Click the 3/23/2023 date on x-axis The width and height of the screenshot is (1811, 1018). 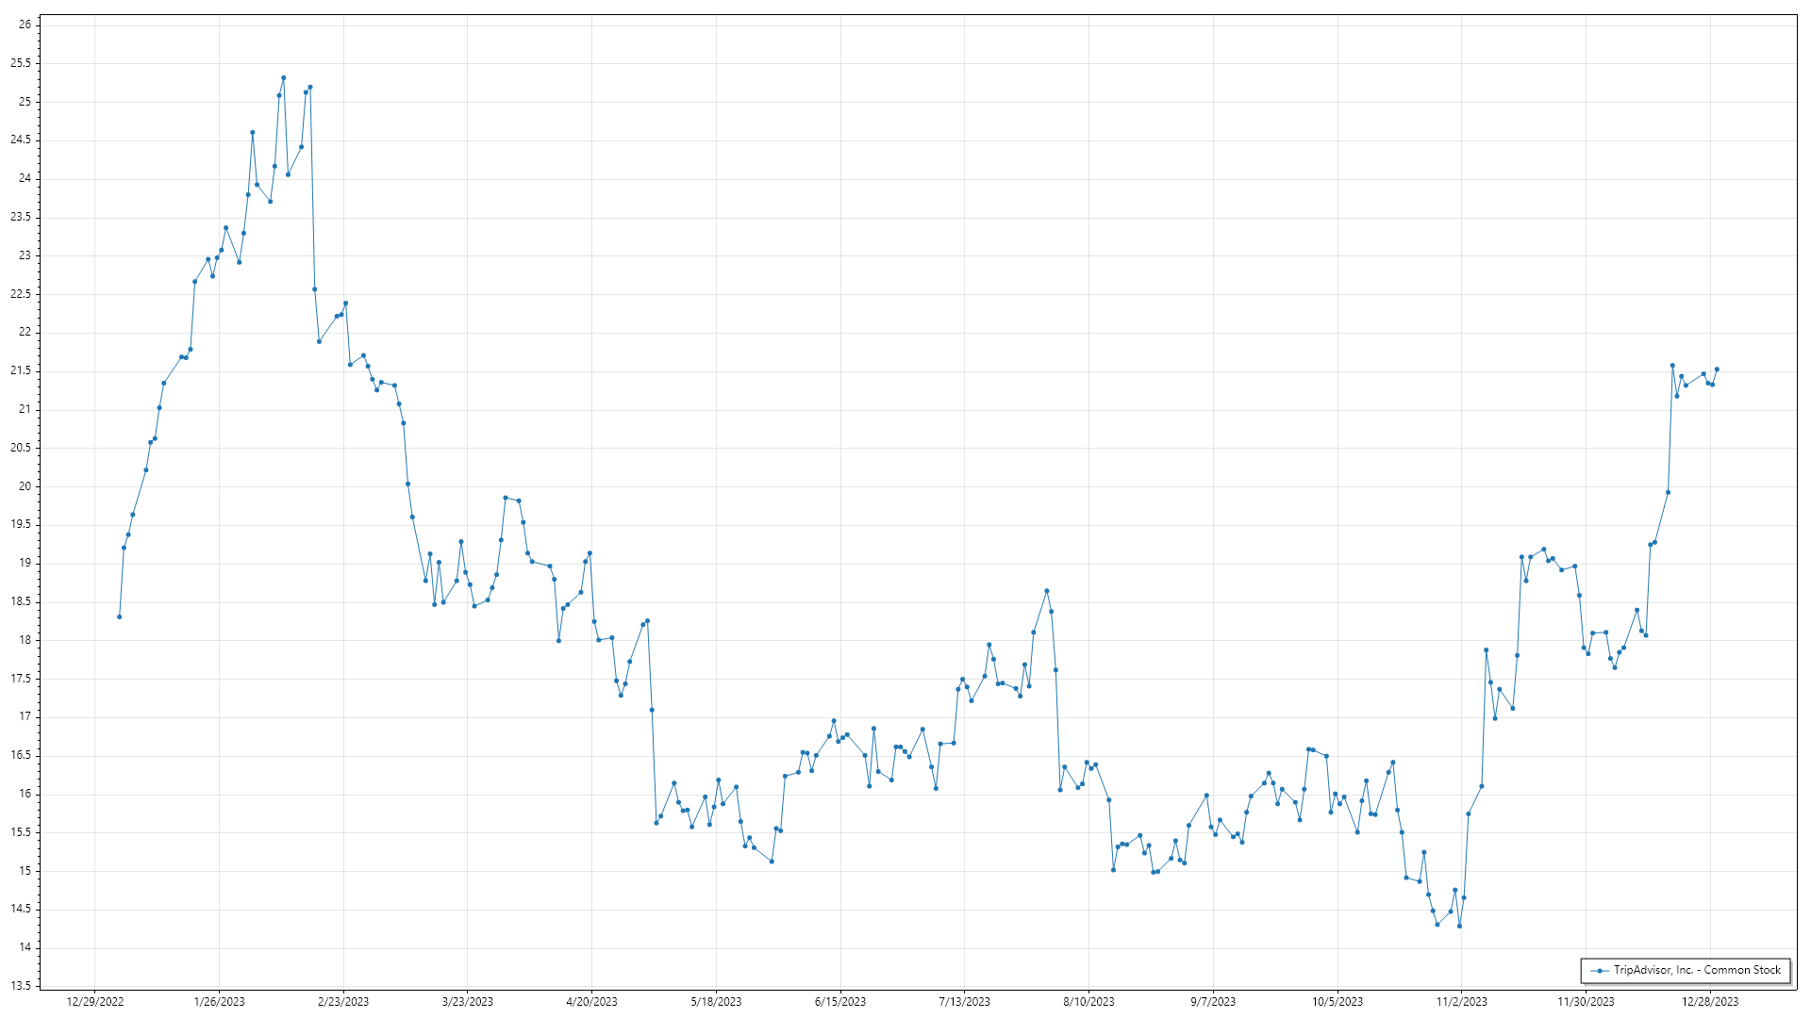coord(468,1001)
